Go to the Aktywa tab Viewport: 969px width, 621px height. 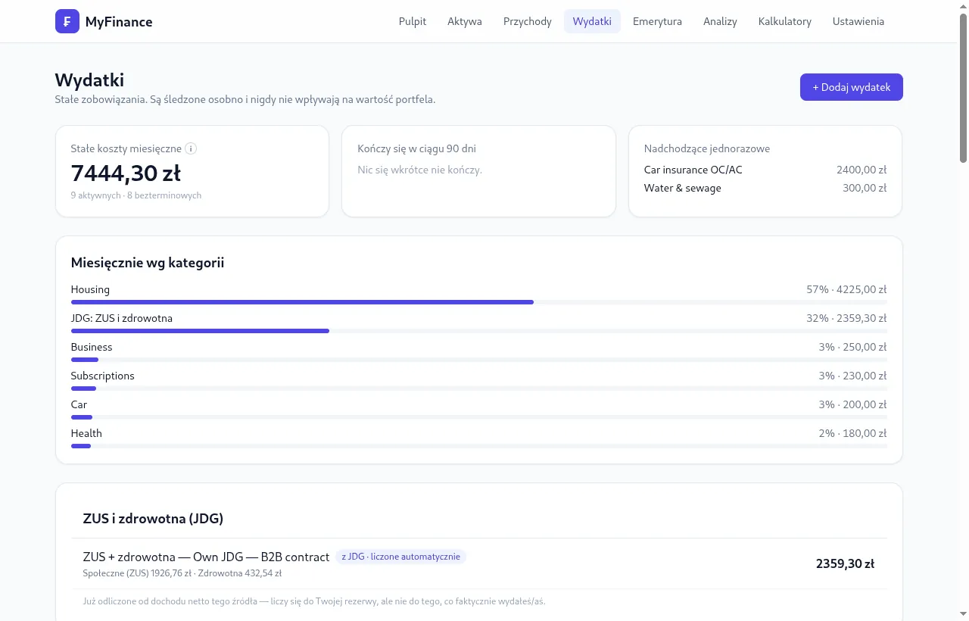click(465, 21)
